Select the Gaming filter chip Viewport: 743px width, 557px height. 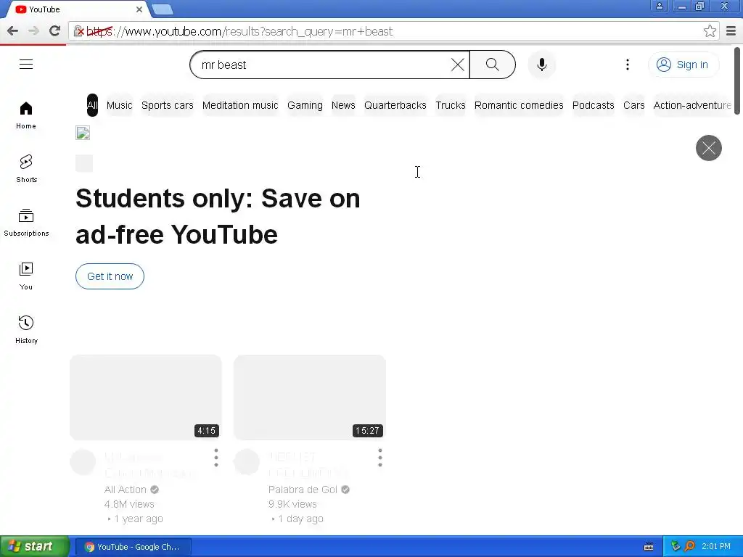click(305, 105)
